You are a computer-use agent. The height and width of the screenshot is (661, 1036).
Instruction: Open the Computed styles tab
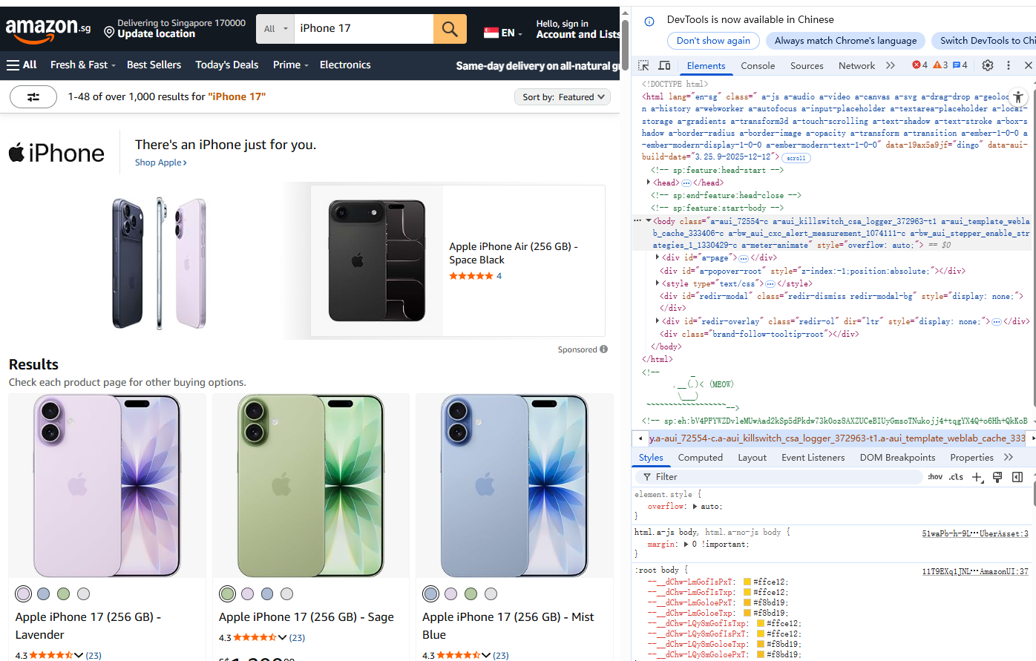point(700,457)
